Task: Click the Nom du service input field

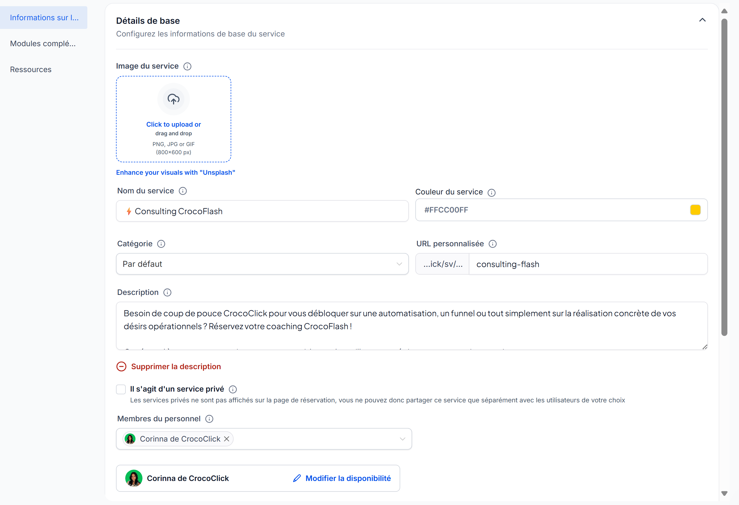Action: [262, 211]
